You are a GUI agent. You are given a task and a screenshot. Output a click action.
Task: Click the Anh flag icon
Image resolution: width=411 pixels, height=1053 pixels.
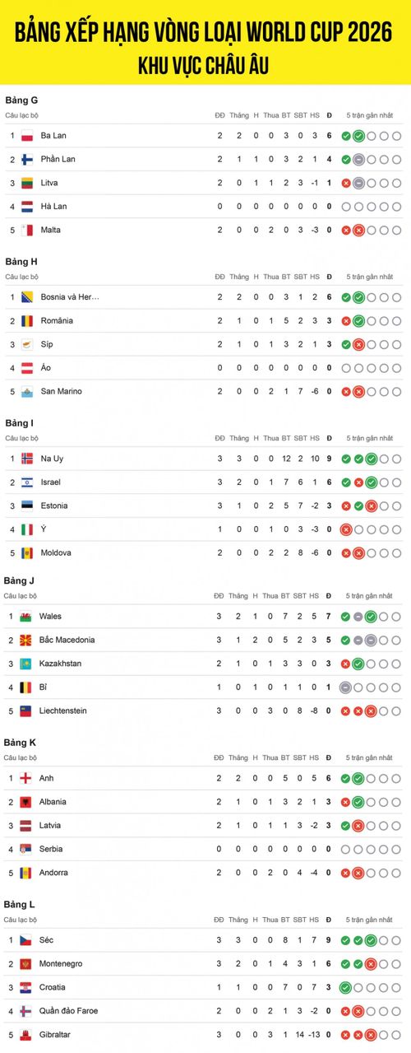pos(26,778)
